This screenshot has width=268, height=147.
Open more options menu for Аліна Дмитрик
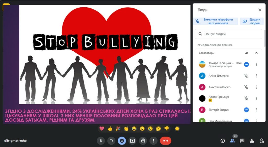tap(256, 76)
